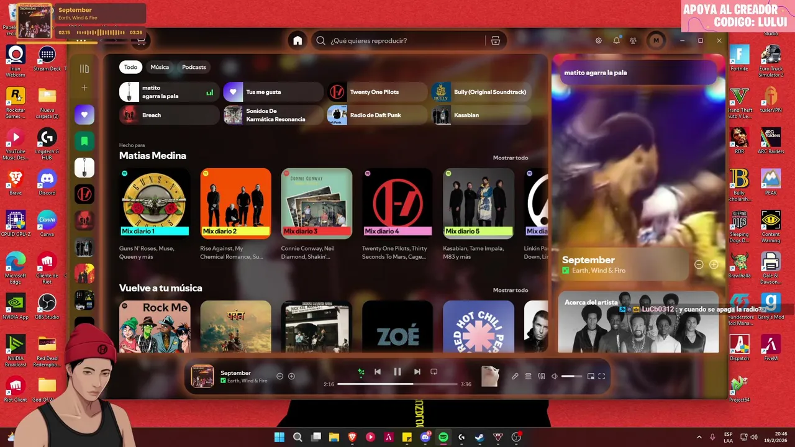Skip to previous track

tap(378, 372)
